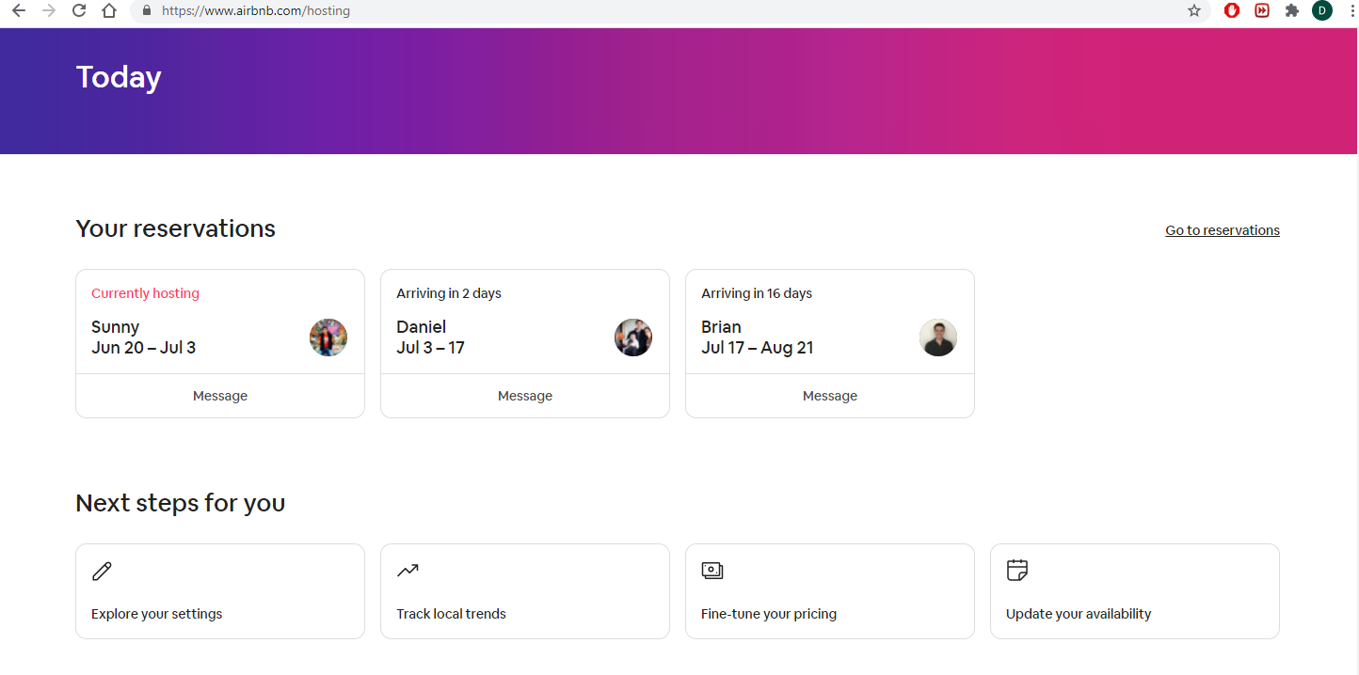Message Daniel from the reservation card
The image size is (1359, 675).
(x=525, y=396)
